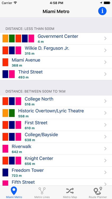112x199 pixels.
Task: Open the Metro Lines tab
Action: click(42, 193)
